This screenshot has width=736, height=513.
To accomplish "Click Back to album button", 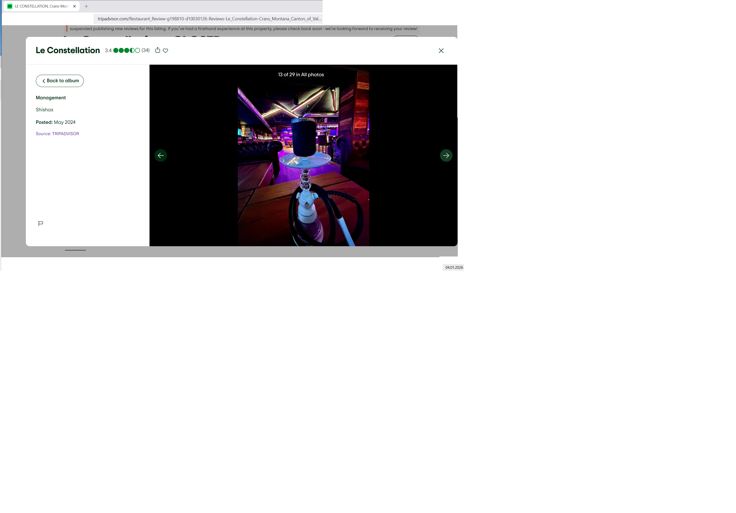I will [60, 81].
